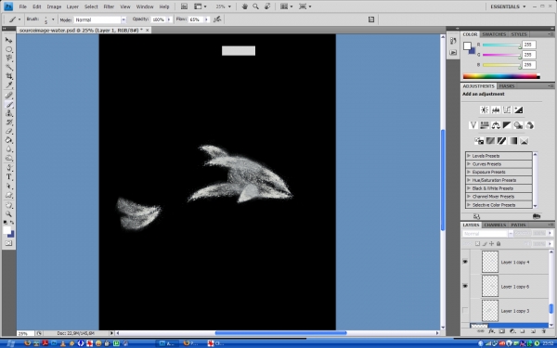Select the Eyedropper tool
The width and height of the screenshot is (557, 348).
[x=9, y=85]
